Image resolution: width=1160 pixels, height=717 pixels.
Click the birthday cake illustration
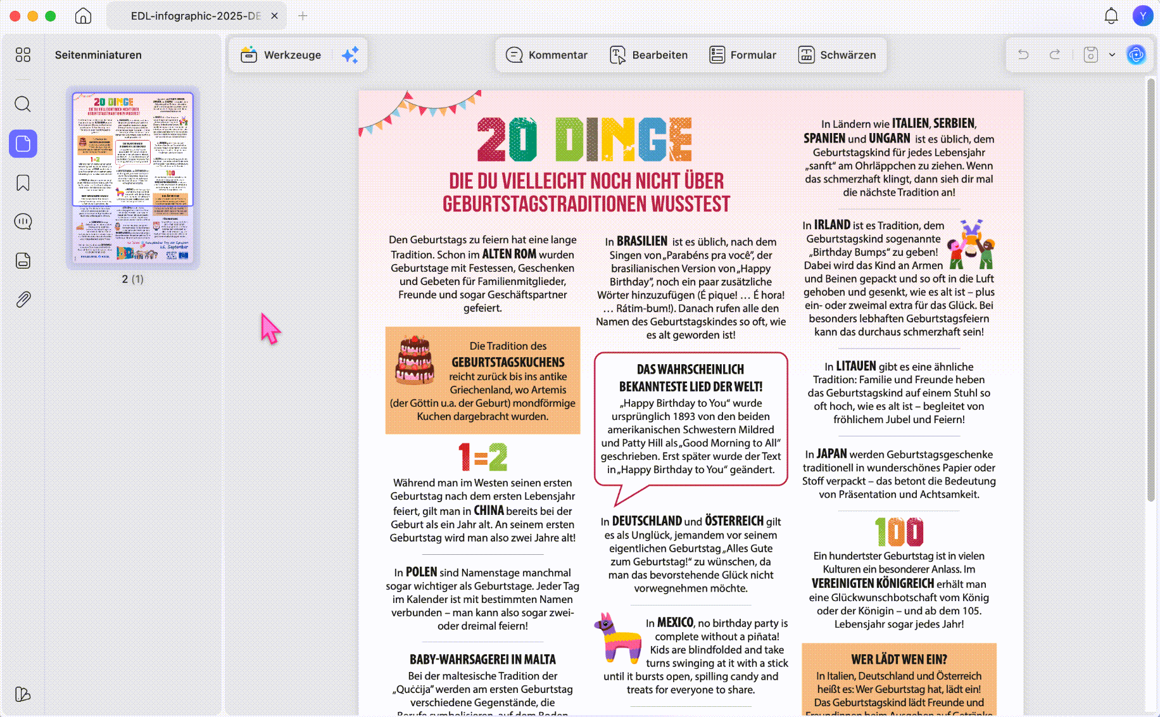(415, 360)
